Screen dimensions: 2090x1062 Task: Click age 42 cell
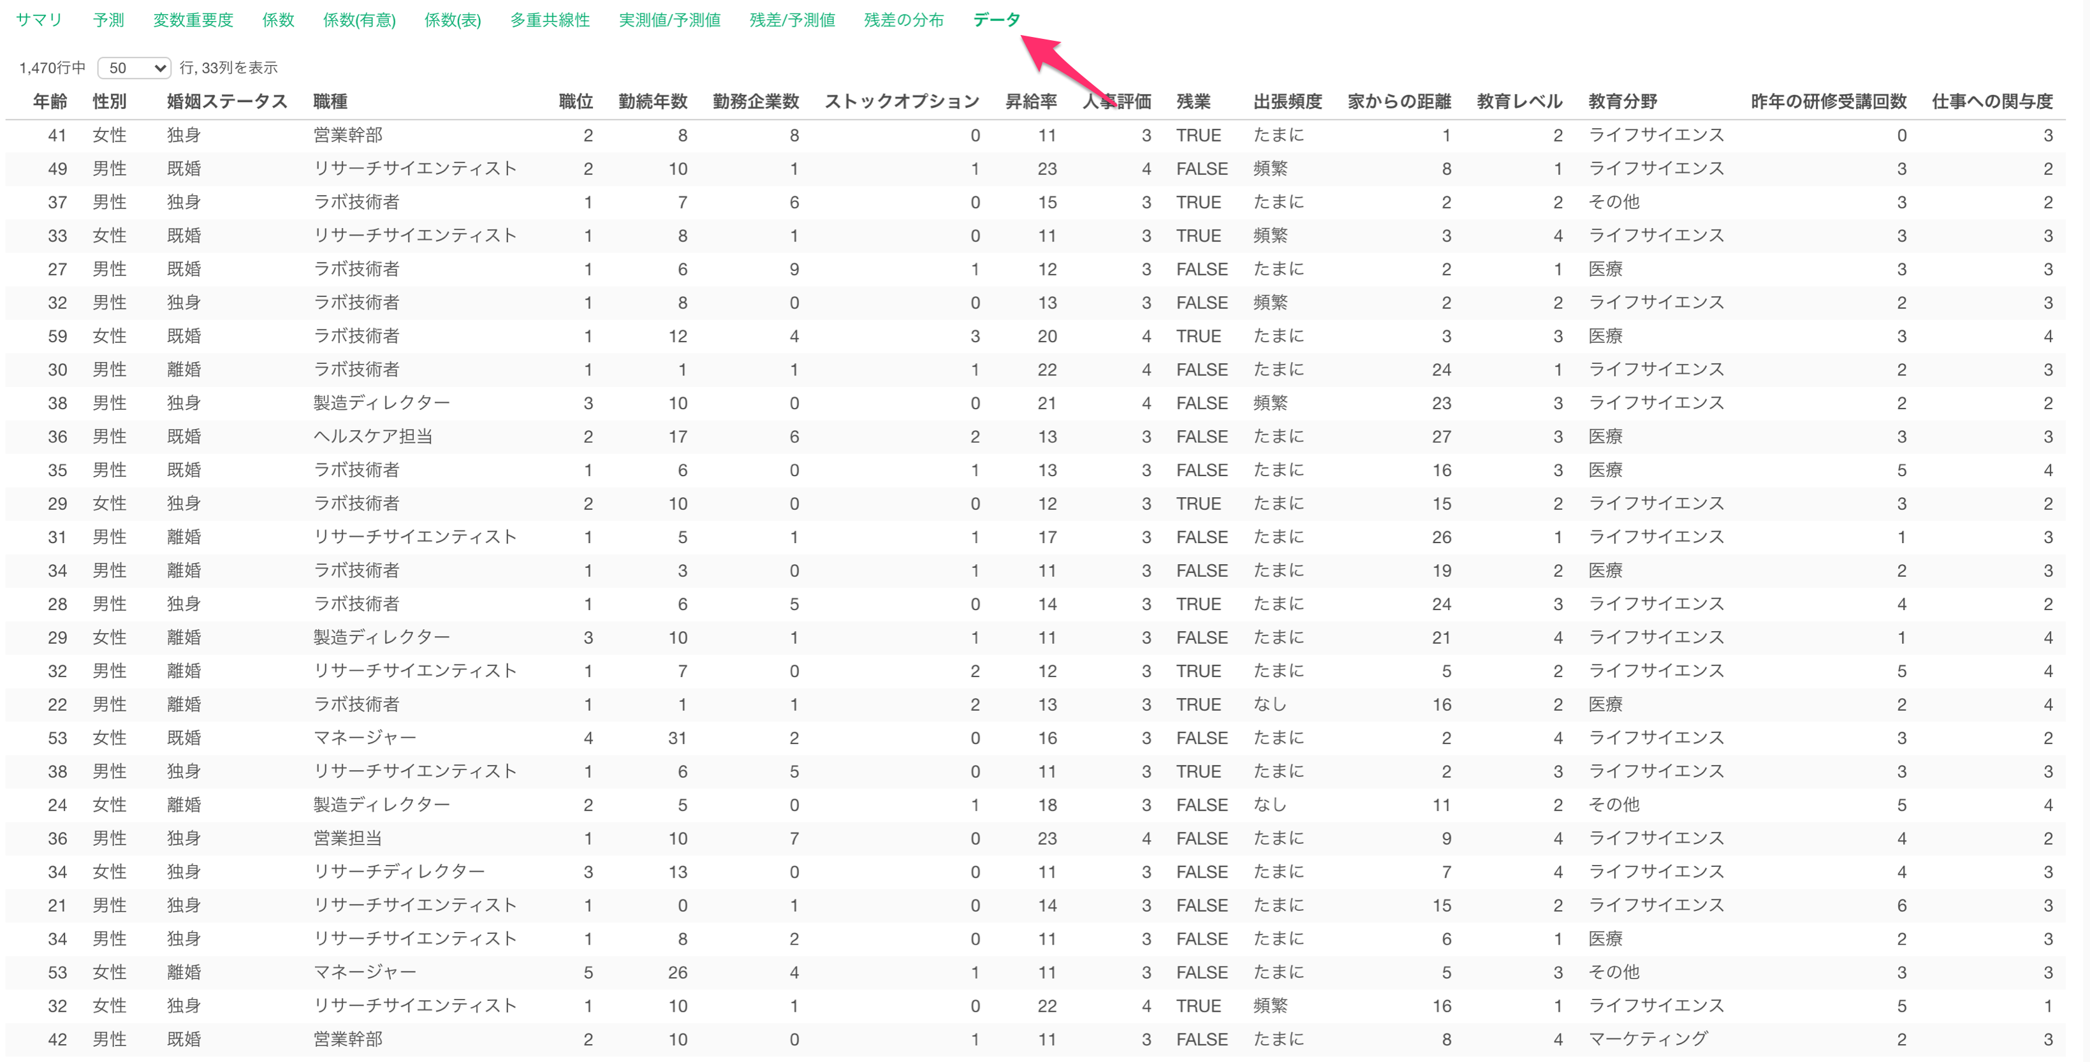pyautogui.click(x=57, y=1039)
